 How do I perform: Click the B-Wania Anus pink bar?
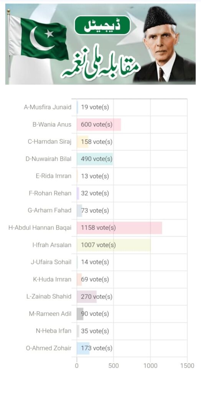point(99,125)
